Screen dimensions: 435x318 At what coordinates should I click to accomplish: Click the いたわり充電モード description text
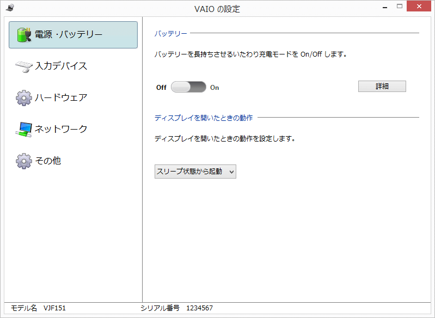[x=250, y=54]
